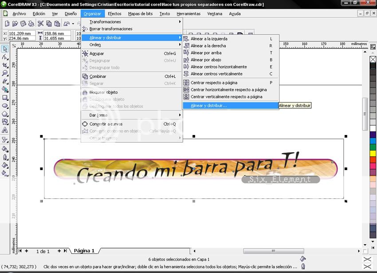The image size is (377, 273).
Task: Open the Archivo menu
Action: pyautogui.click(x=19, y=14)
